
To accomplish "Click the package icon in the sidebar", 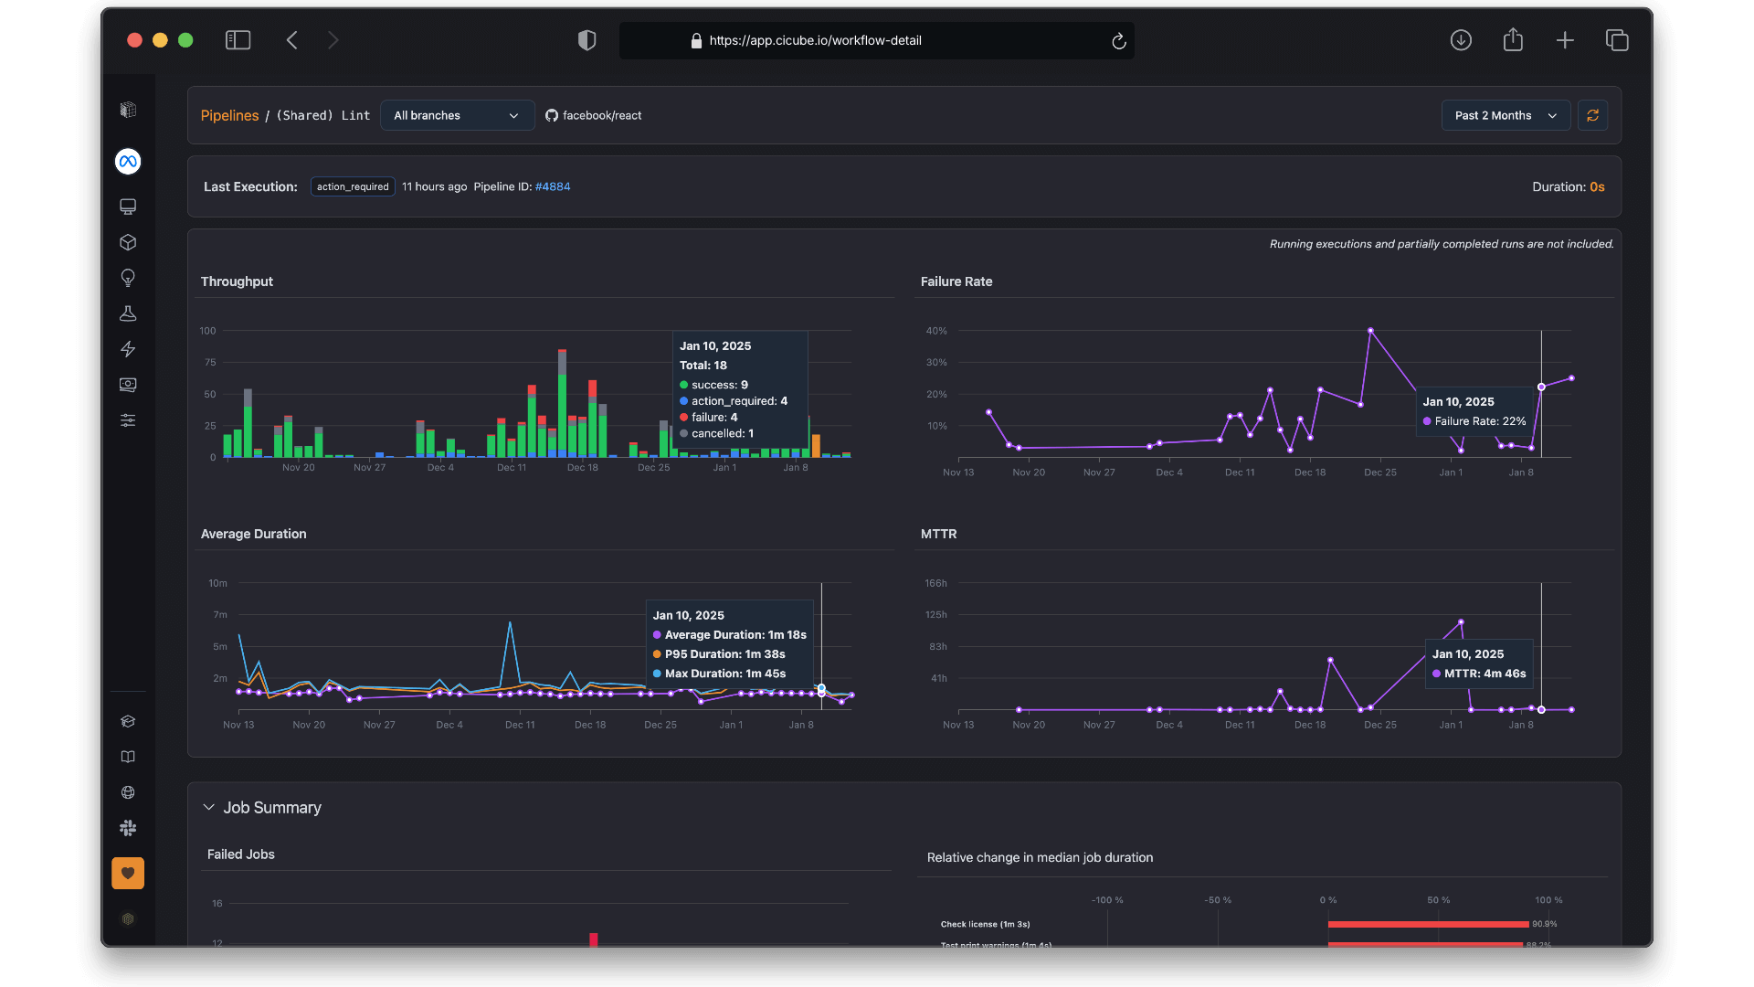I will coord(128,242).
